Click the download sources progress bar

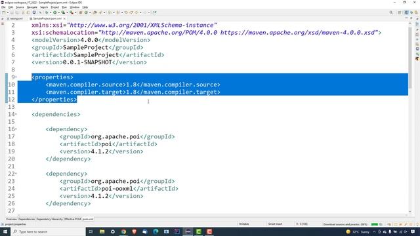[x=375, y=224]
